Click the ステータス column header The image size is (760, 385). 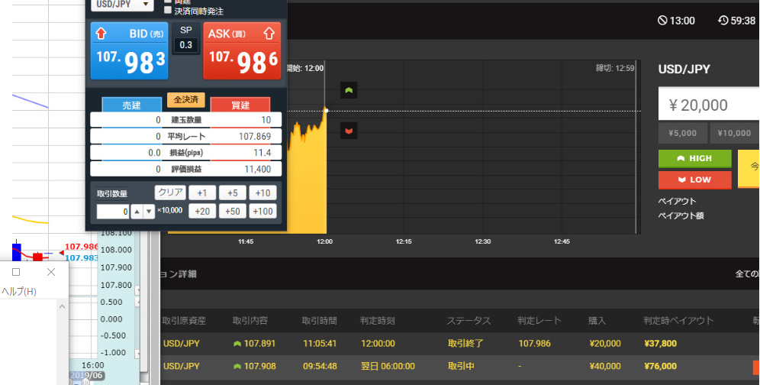pyautogui.click(x=469, y=320)
